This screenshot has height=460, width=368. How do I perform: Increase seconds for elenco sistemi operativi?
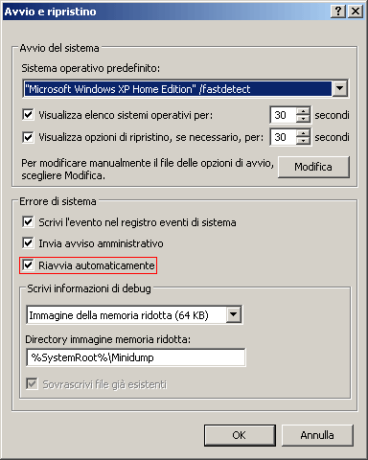coord(303,111)
